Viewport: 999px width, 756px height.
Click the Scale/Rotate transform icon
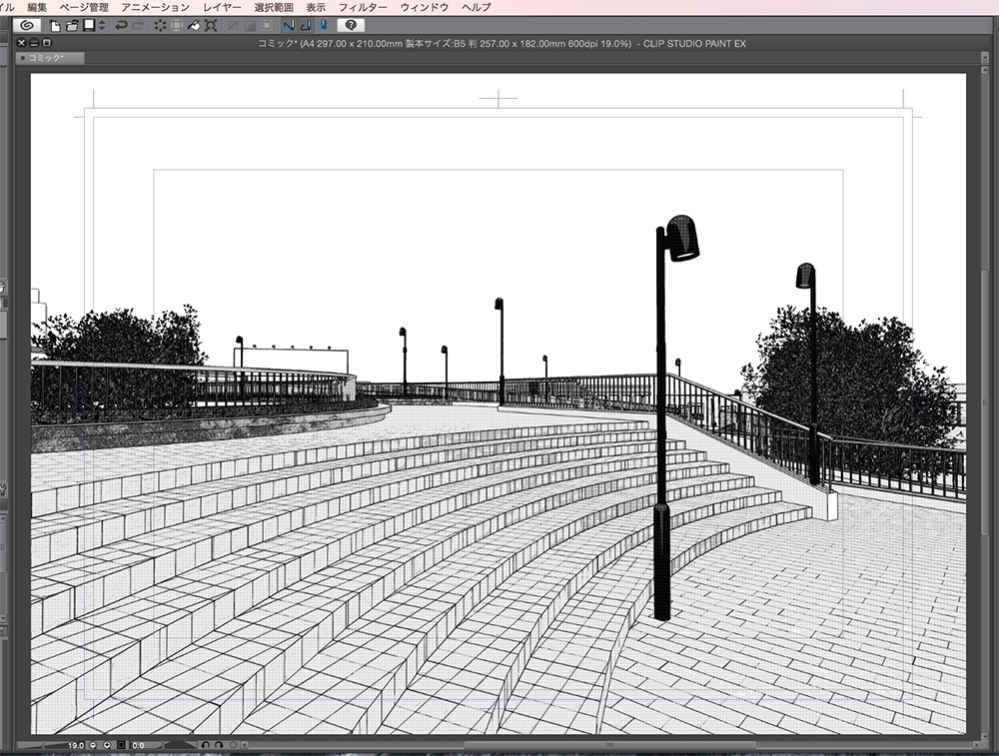click(x=211, y=26)
